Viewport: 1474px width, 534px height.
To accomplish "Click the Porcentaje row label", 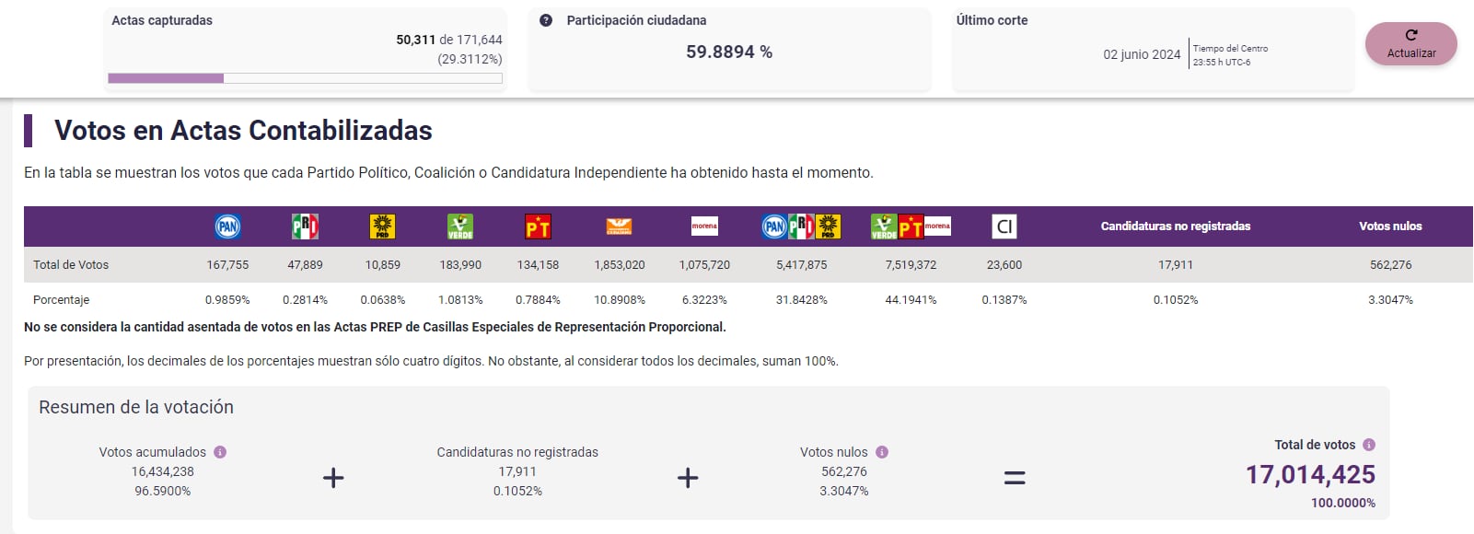I will 61,300.
